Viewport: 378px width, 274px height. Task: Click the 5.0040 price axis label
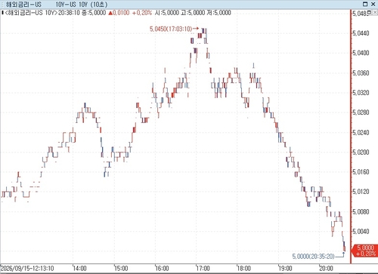[361, 232]
